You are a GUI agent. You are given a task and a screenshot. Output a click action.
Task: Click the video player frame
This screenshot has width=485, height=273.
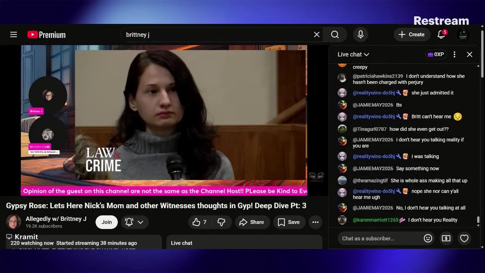click(164, 120)
